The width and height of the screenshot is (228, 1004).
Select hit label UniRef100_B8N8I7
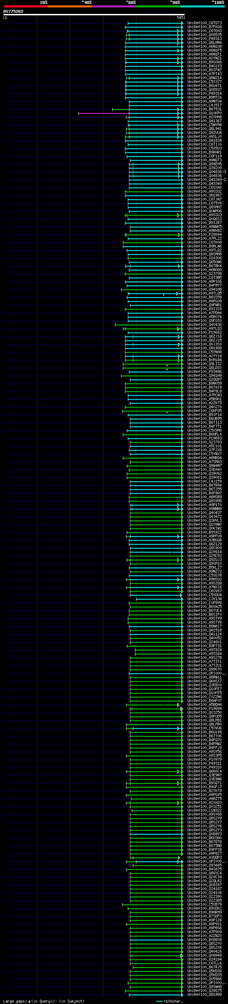coord(204,626)
